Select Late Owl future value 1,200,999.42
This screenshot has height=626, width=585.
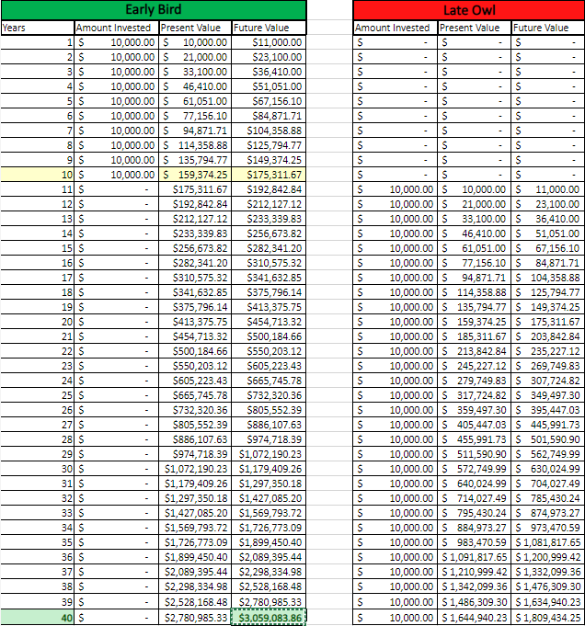548,557
